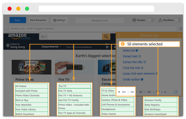
Task: Collapse the Action Tips panel with the chevron
Action: (x=180, y=35)
